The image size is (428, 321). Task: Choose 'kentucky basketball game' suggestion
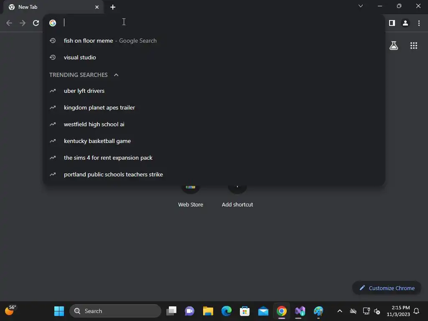tap(214, 141)
